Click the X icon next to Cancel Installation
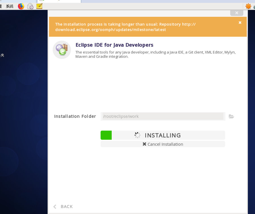This screenshot has width=255, height=214. (144, 144)
